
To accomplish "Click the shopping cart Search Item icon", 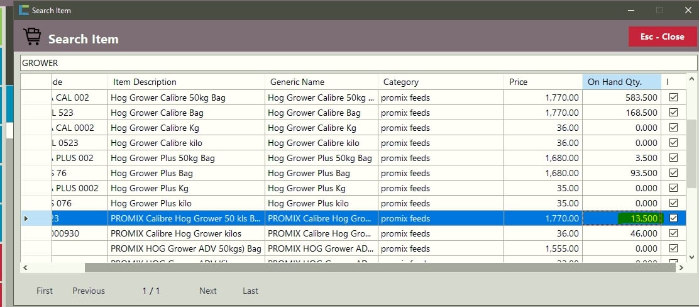I will tap(32, 36).
